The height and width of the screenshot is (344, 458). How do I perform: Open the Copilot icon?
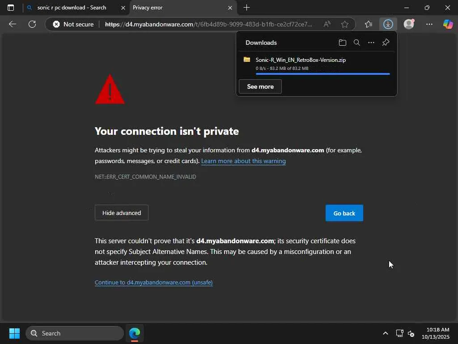(448, 24)
